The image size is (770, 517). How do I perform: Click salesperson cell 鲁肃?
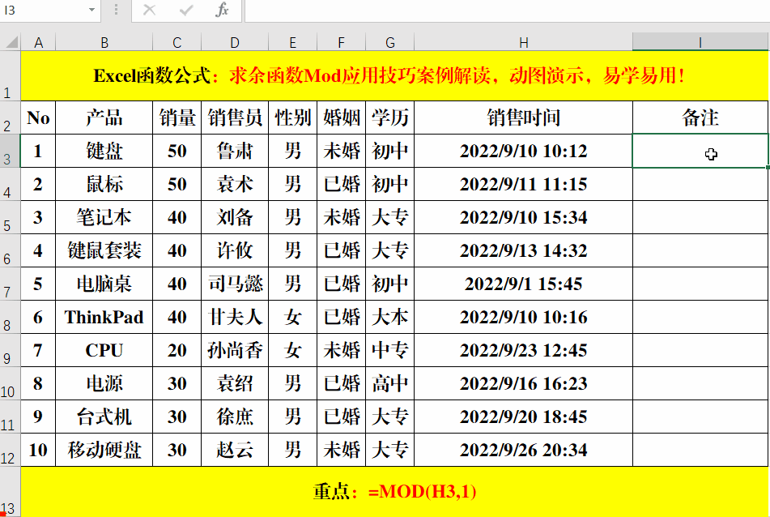tap(235, 151)
